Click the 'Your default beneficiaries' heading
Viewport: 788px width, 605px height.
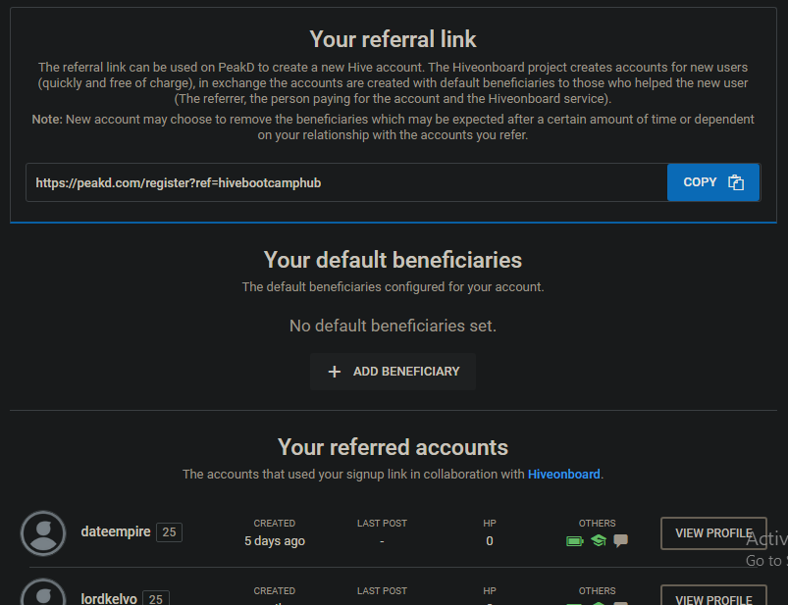[x=393, y=260]
